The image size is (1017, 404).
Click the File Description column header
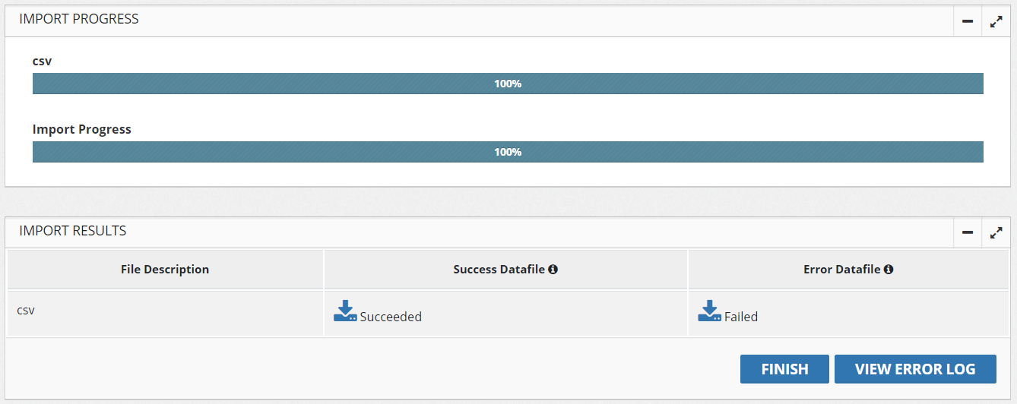165,270
